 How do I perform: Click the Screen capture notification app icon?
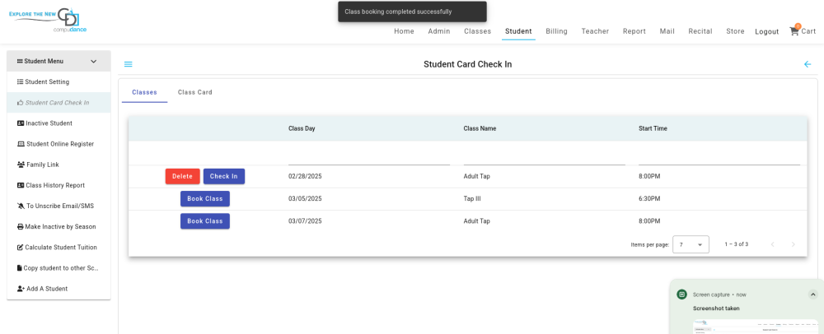[681, 295]
